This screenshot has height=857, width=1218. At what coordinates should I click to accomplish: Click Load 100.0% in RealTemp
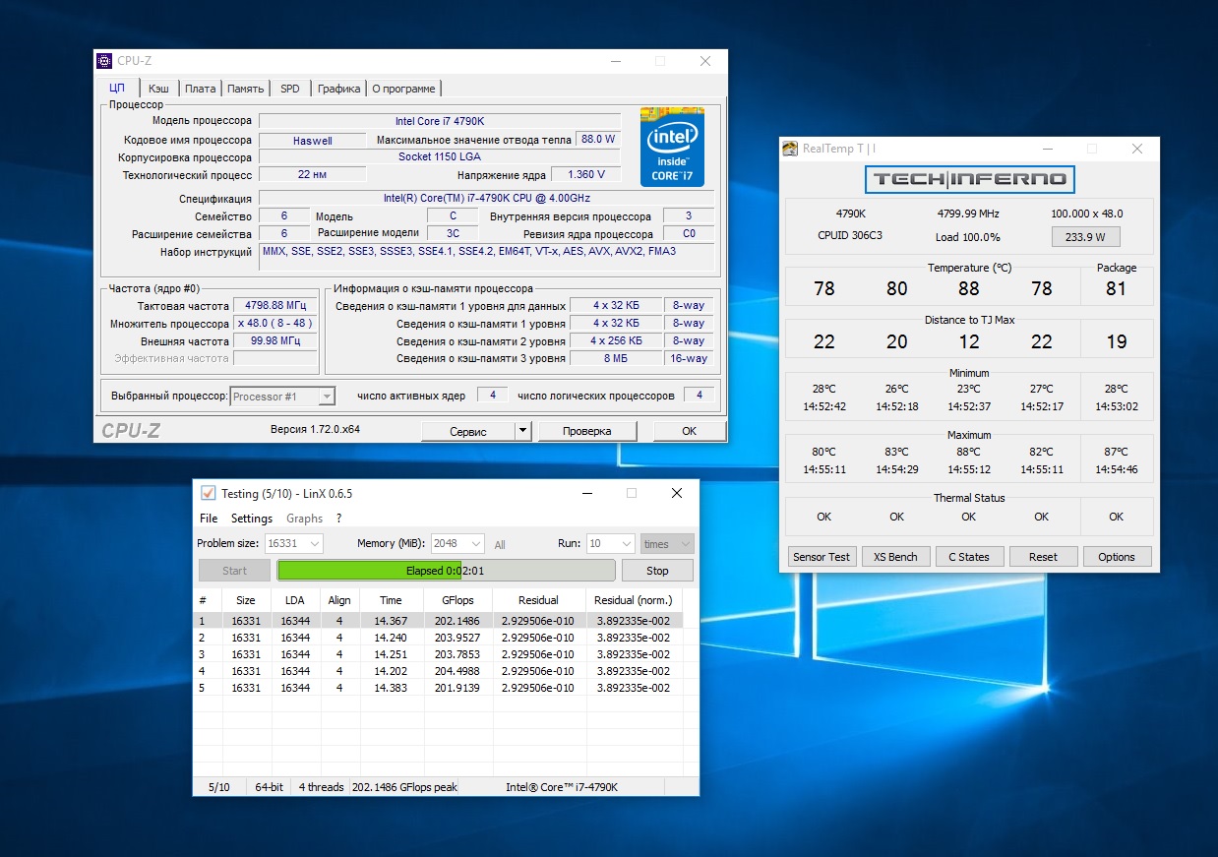968,237
